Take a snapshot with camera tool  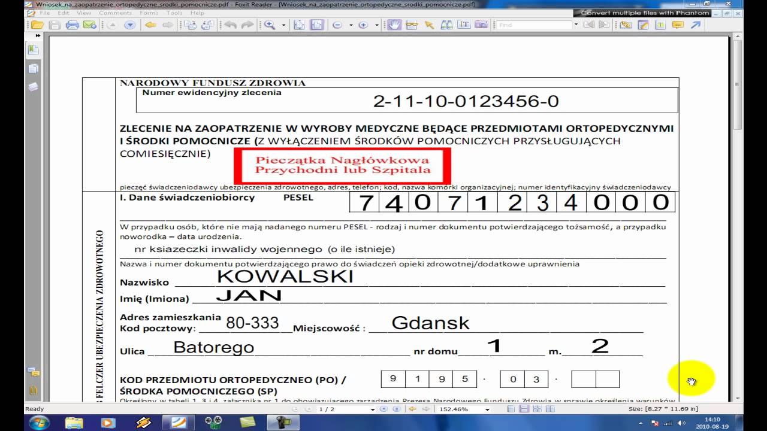click(481, 25)
